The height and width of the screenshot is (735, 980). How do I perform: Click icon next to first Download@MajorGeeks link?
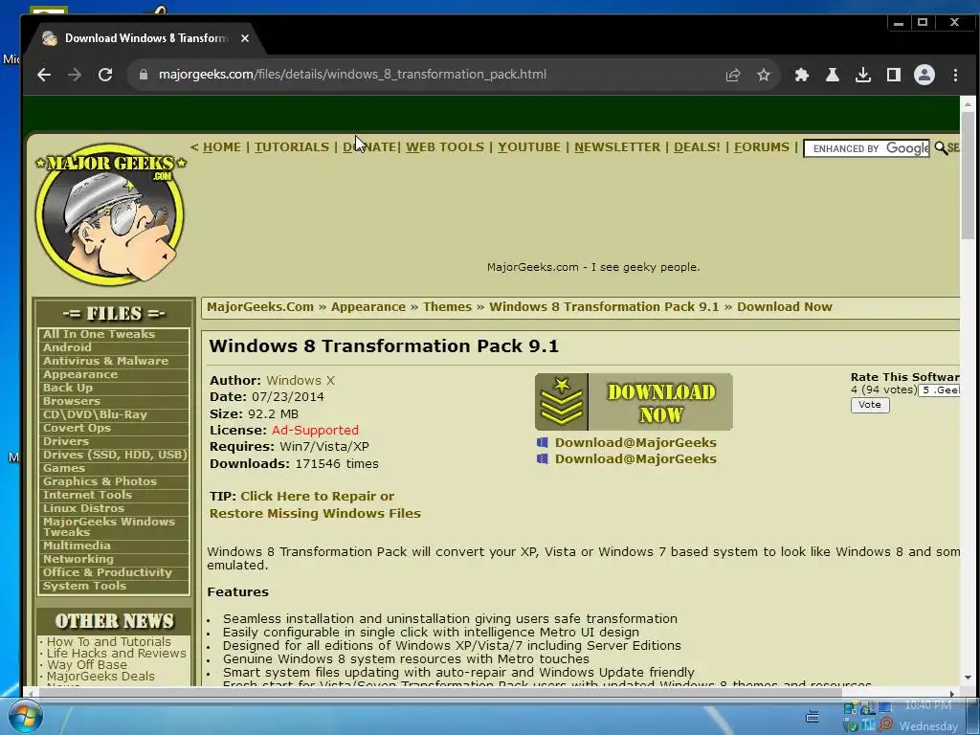(x=542, y=442)
